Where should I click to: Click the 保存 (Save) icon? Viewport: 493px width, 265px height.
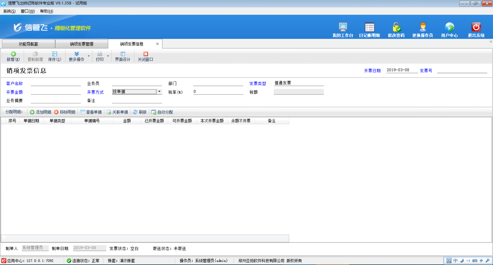55,56
